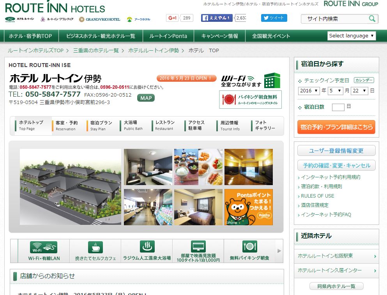Open the 宿泊約款・利用規則 link
387x295 pixels.
click(322, 187)
